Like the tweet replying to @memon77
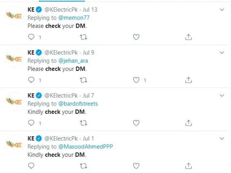The image size is (231, 173). pyautogui.click(x=136, y=37)
